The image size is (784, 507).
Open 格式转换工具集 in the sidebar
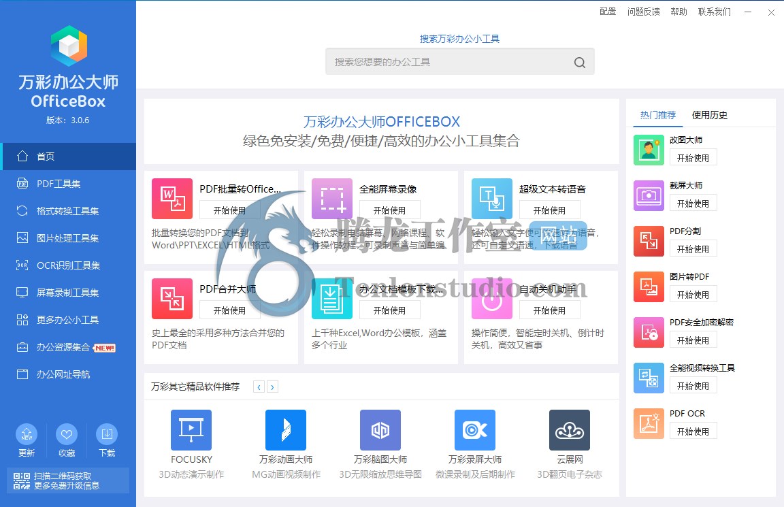[68, 211]
